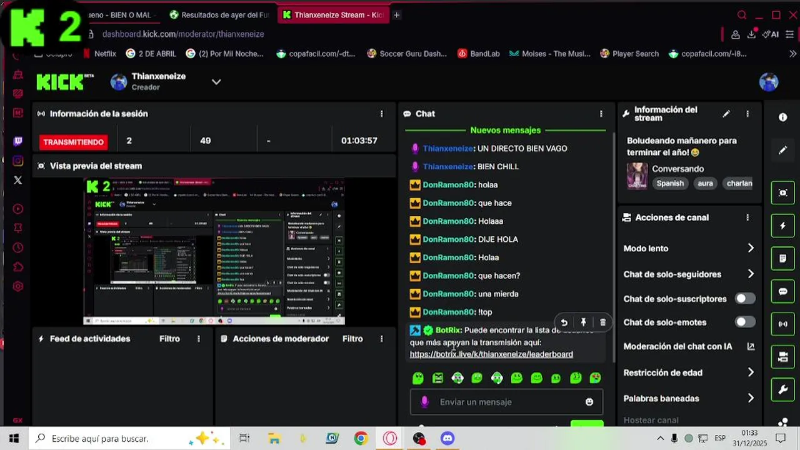Click the Enviar un mensaje input field
This screenshot has height=450, width=800.
point(506,402)
